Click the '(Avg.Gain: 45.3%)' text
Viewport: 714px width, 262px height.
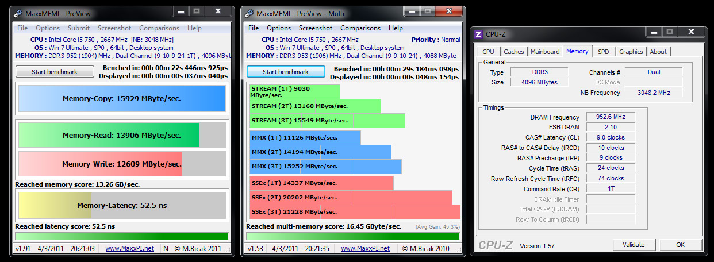[437, 227]
